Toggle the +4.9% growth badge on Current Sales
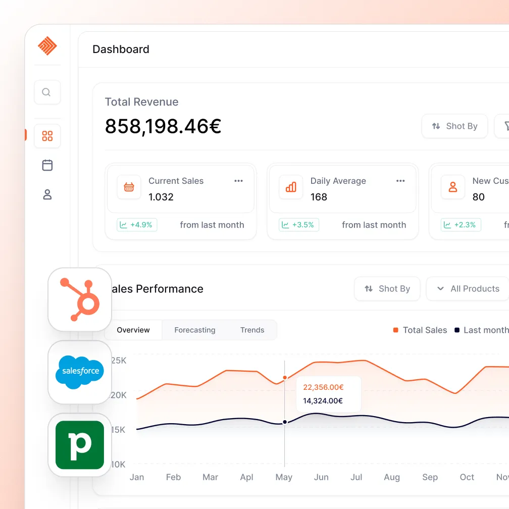 tap(136, 225)
